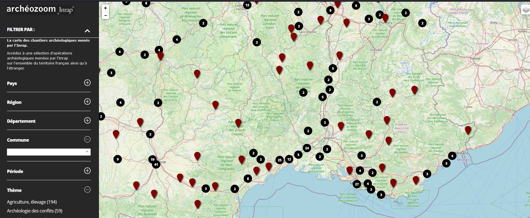Expand the Département filter
This screenshot has height=218, width=530.
click(x=87, y=121)
